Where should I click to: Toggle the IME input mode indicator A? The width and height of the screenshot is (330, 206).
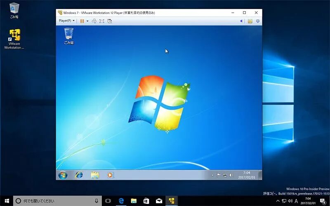[296, 201]
